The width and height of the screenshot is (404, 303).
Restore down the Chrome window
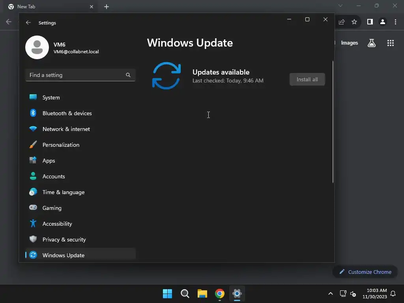tap(377, 6)
